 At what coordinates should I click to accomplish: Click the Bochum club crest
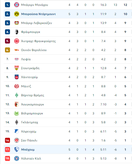17,149
